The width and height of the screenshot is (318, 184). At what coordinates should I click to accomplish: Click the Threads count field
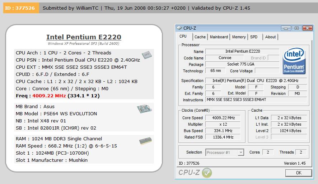301,152
